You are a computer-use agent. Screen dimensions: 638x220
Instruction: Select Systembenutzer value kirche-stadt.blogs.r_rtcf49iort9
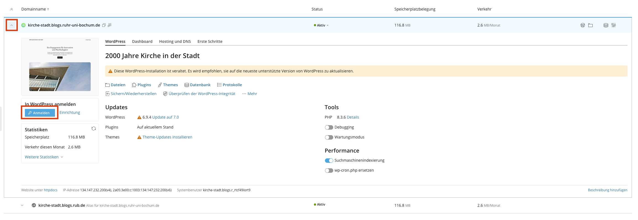tap(227, 190)
